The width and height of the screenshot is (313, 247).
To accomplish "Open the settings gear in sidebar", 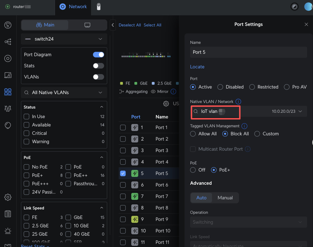I will click(8, 197).
